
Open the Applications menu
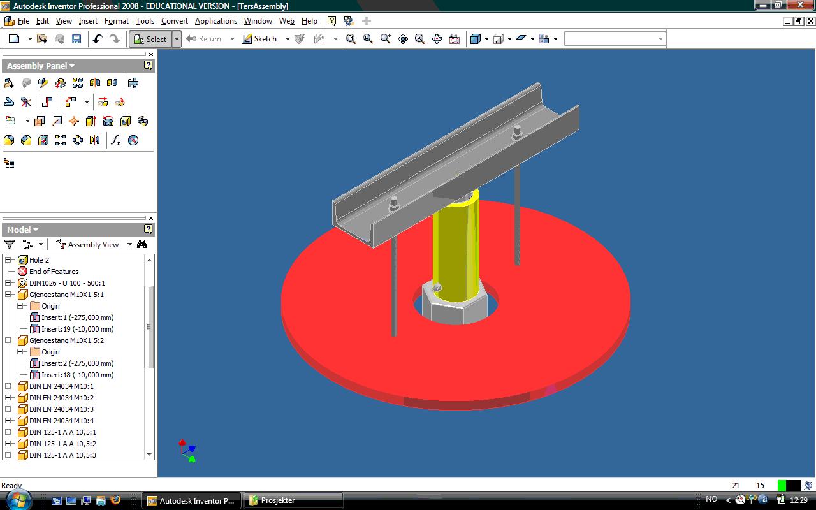[216, 21]
